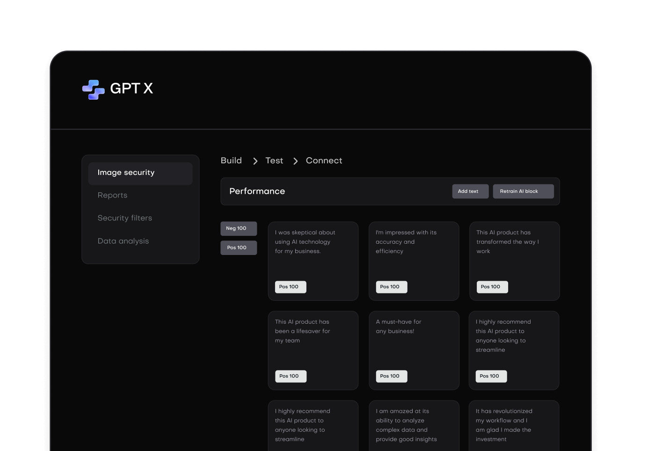
Task: Navigate to Build in the breadcrumb
Action: [231, 160]
